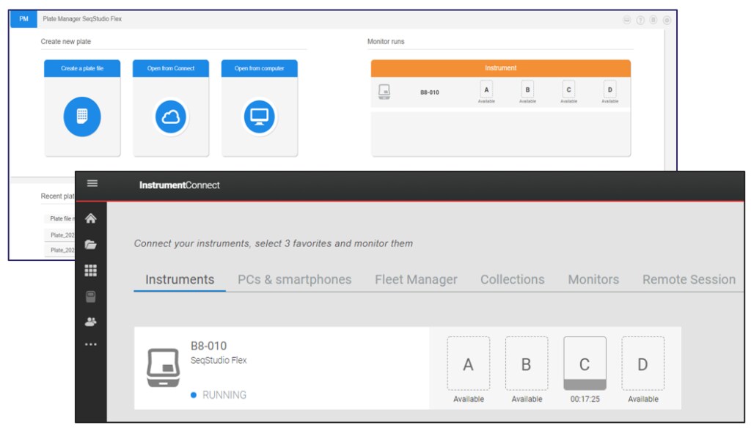Switch to the Fleet Manager tab
Viewport: 751px width, 431px height.
pos(416,280)
